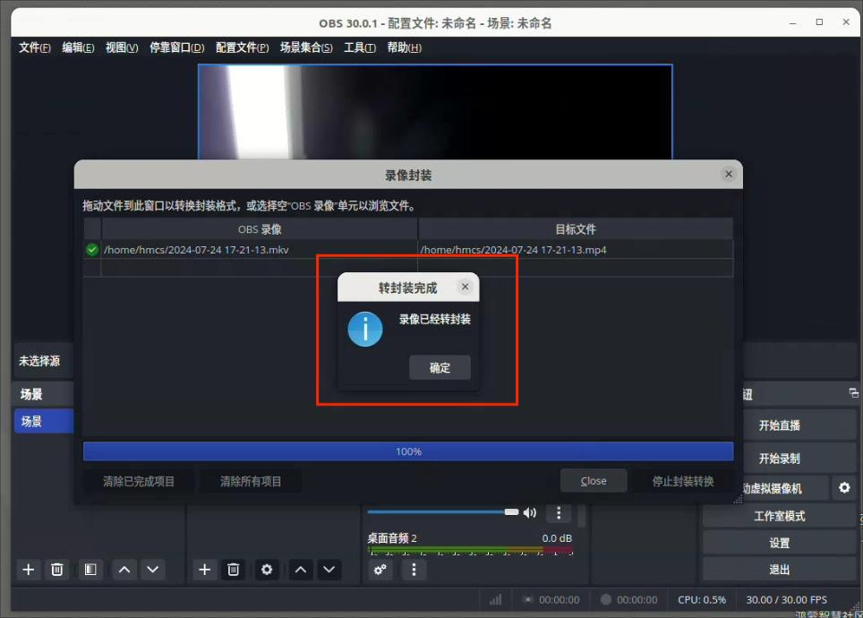Click 退出 button

point(780,570)
